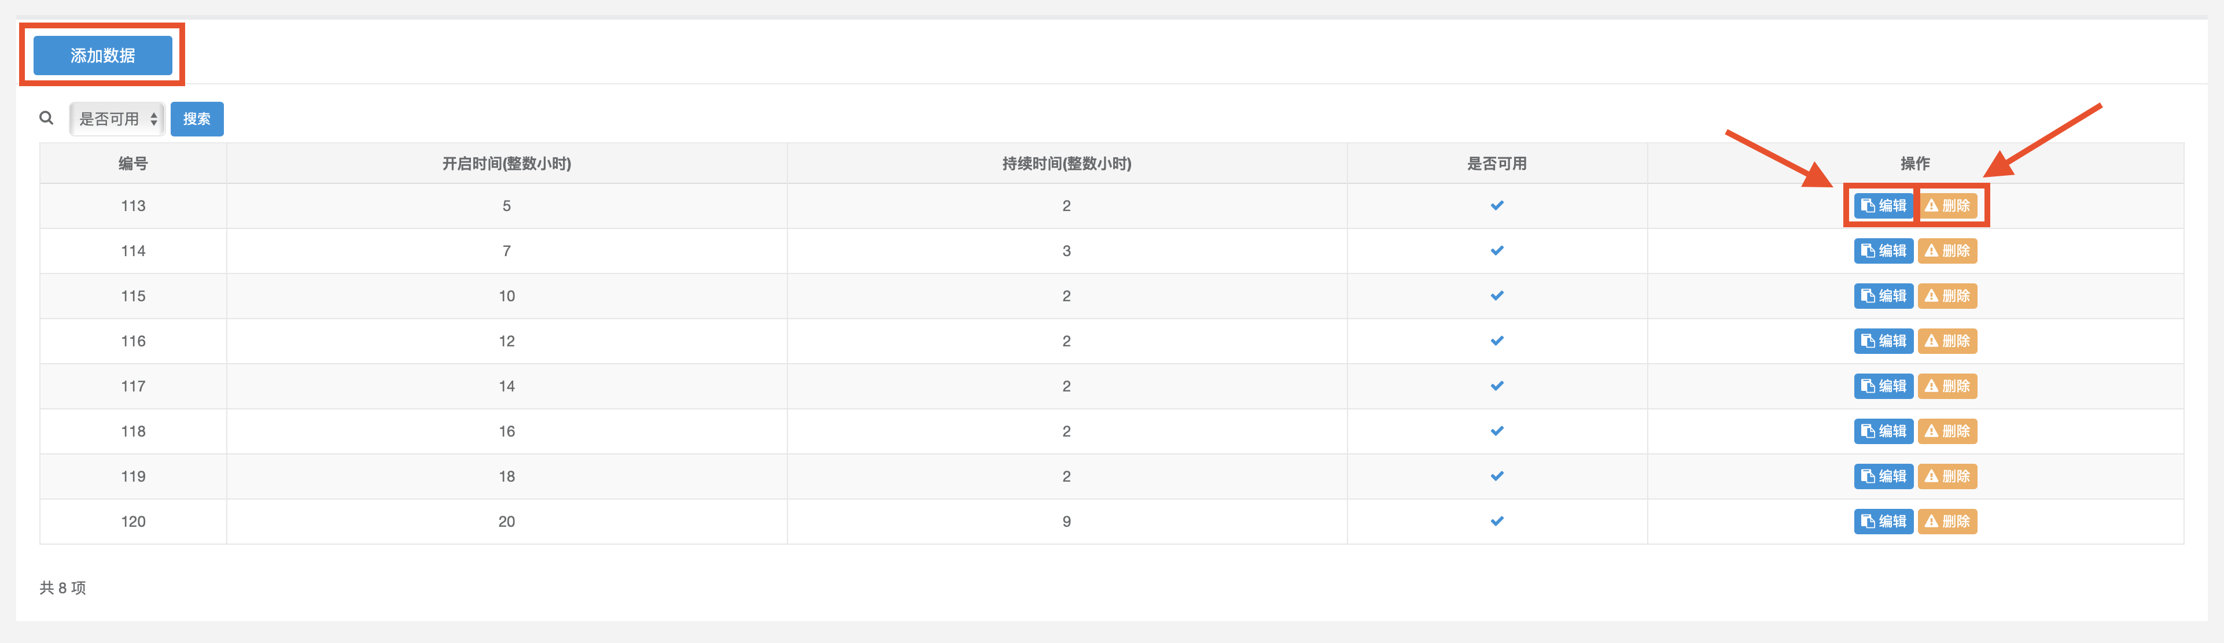Click the availability checkmark for row 116
The image size is (2224, 643).
(x=1497, y=341)
